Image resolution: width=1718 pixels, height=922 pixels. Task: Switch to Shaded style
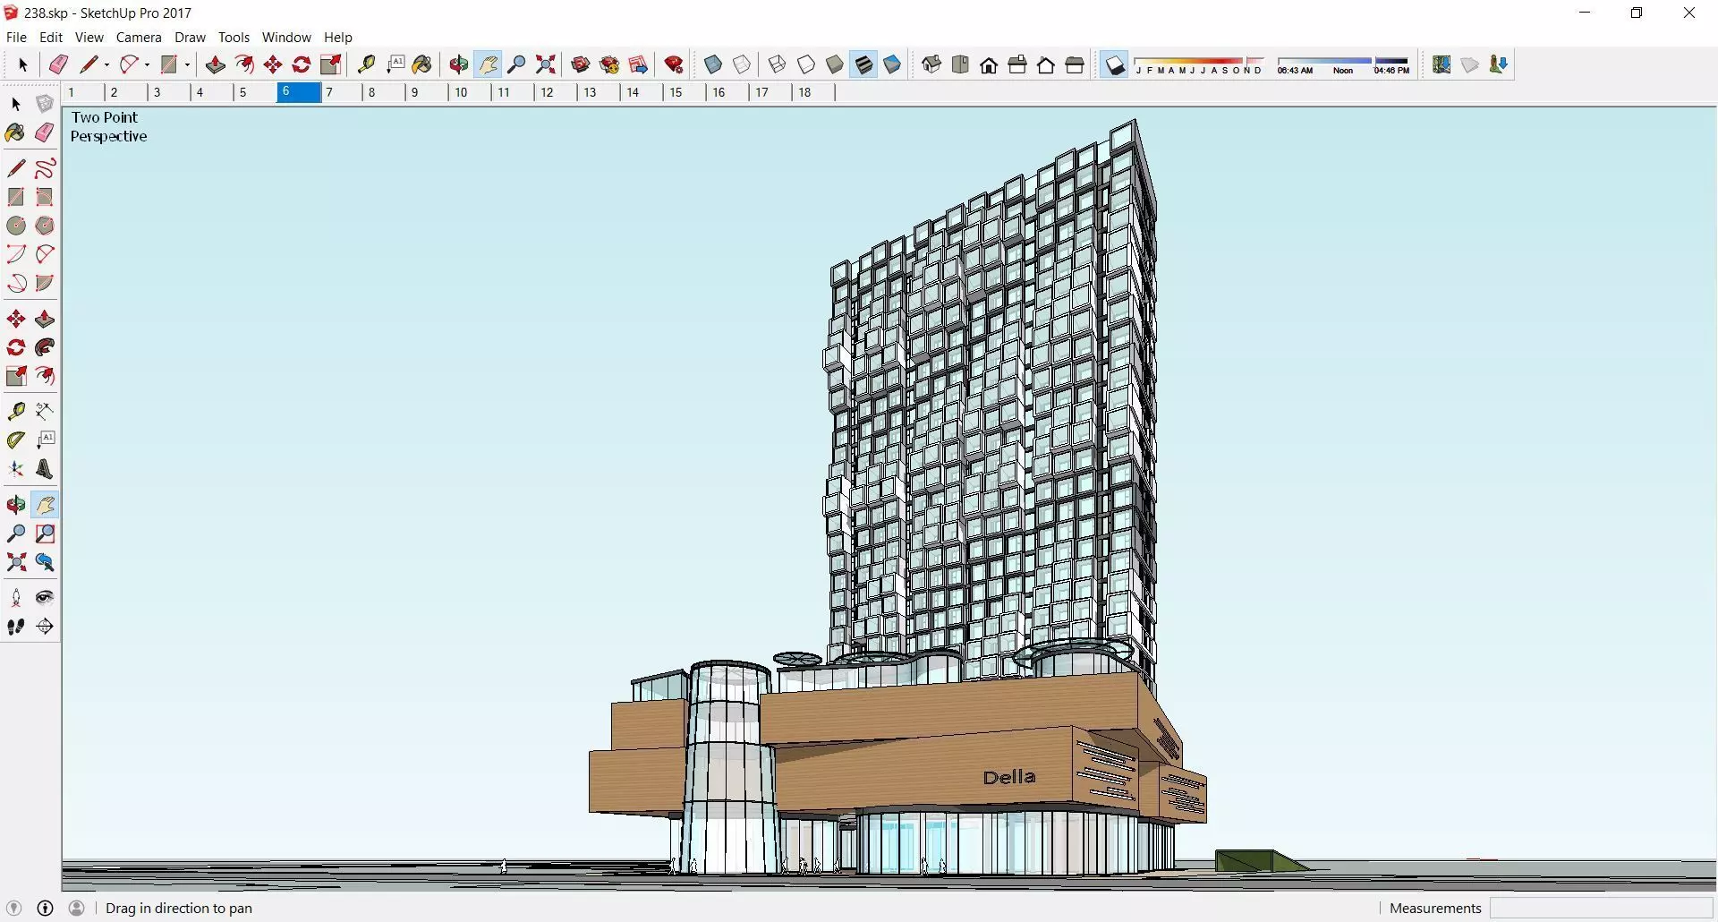click(x=835, y=64)
